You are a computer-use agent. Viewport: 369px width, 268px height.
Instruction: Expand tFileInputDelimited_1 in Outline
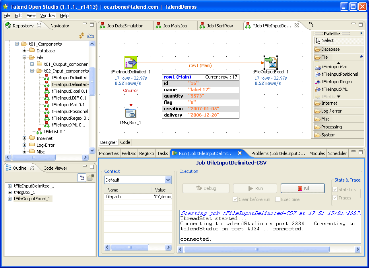(x=10, y=186)
